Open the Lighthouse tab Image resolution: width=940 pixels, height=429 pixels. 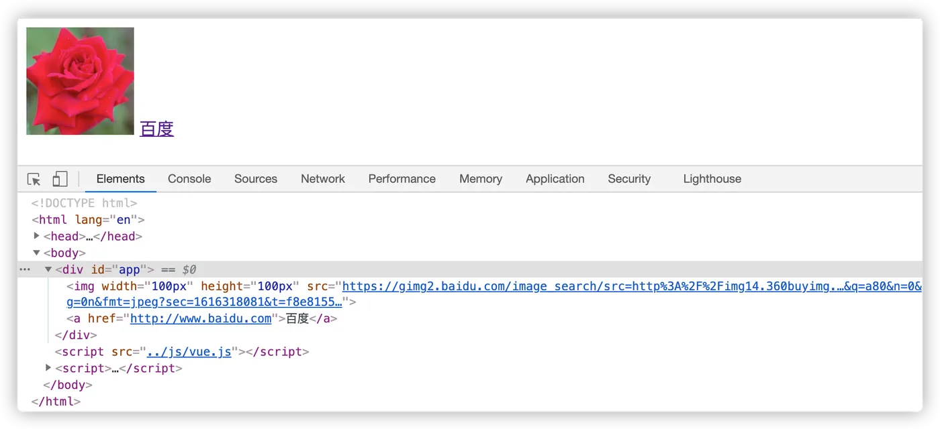712,179
